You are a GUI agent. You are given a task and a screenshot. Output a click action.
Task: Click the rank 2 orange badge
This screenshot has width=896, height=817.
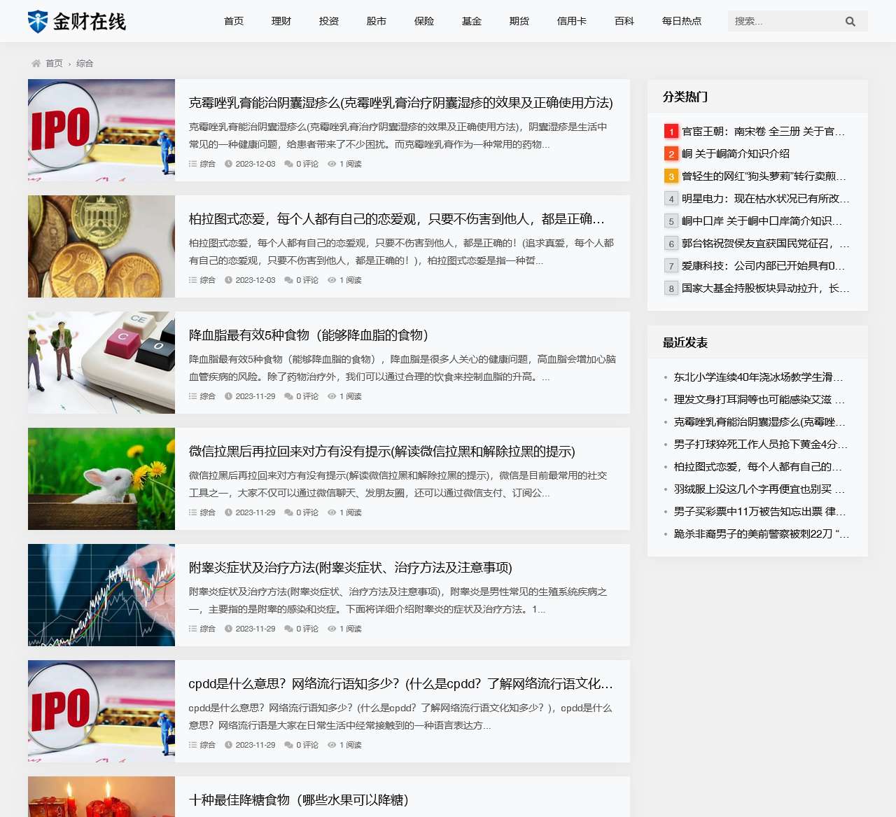[671, 154]
